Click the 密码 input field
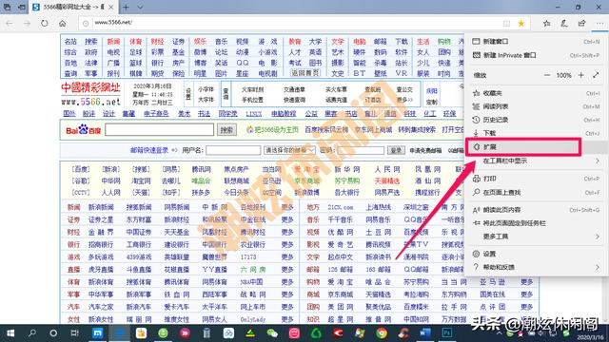609x342 pixels. tap(361, 150)
